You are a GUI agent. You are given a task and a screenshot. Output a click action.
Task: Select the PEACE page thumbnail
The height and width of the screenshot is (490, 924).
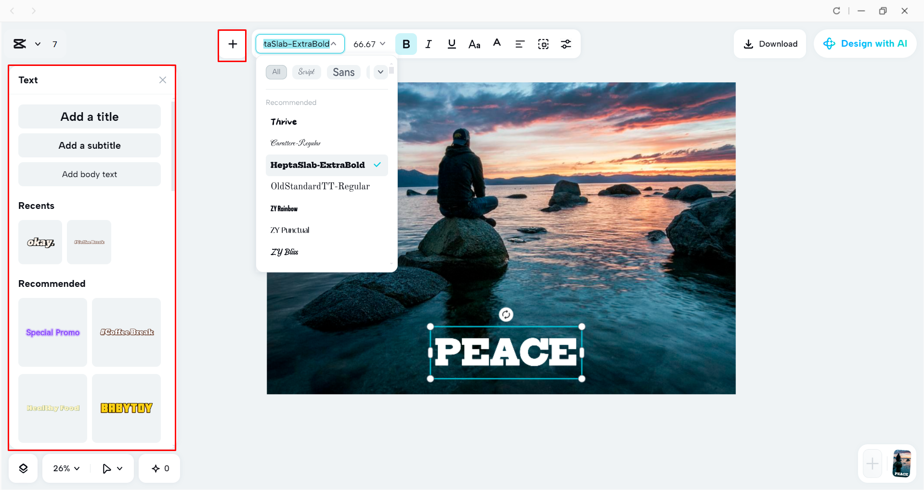tap(901, 464)
